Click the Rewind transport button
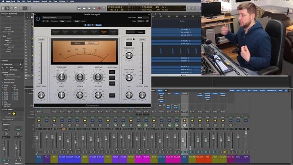 point(79,8)
